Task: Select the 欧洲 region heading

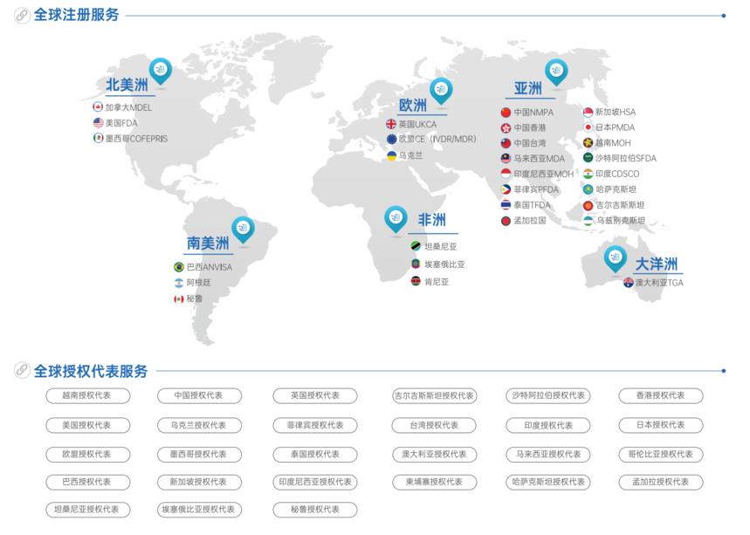Action: [413, 106]
